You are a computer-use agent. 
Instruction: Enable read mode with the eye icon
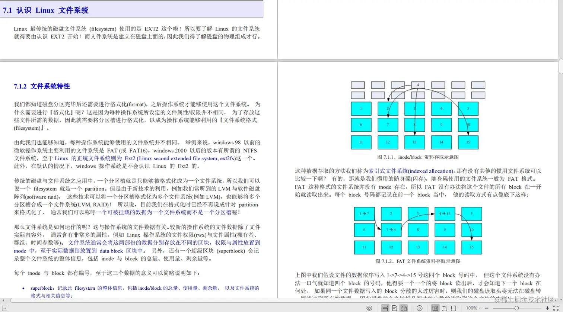pyautogui.click(x=369, y=308)
